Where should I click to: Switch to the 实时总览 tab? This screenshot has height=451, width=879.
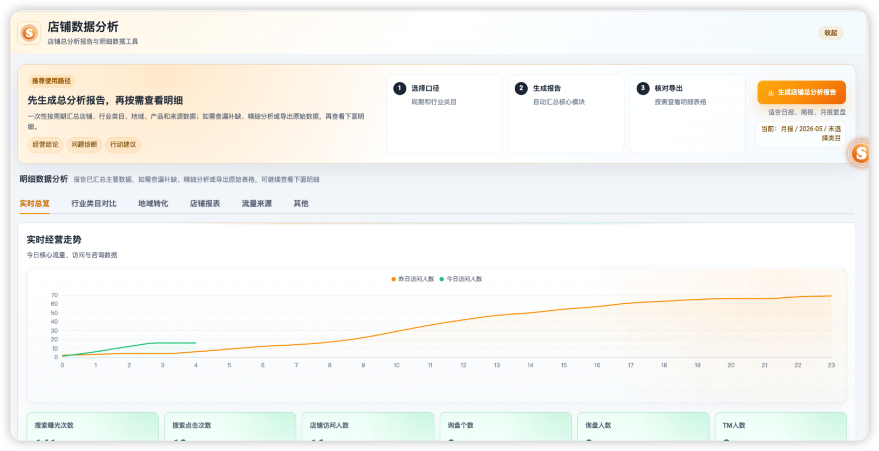pos(35,203)
